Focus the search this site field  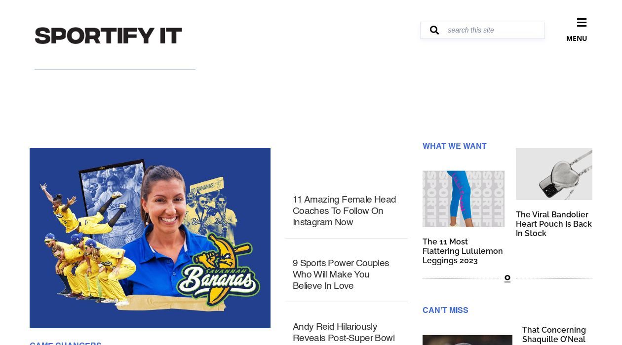coord(494,30)
